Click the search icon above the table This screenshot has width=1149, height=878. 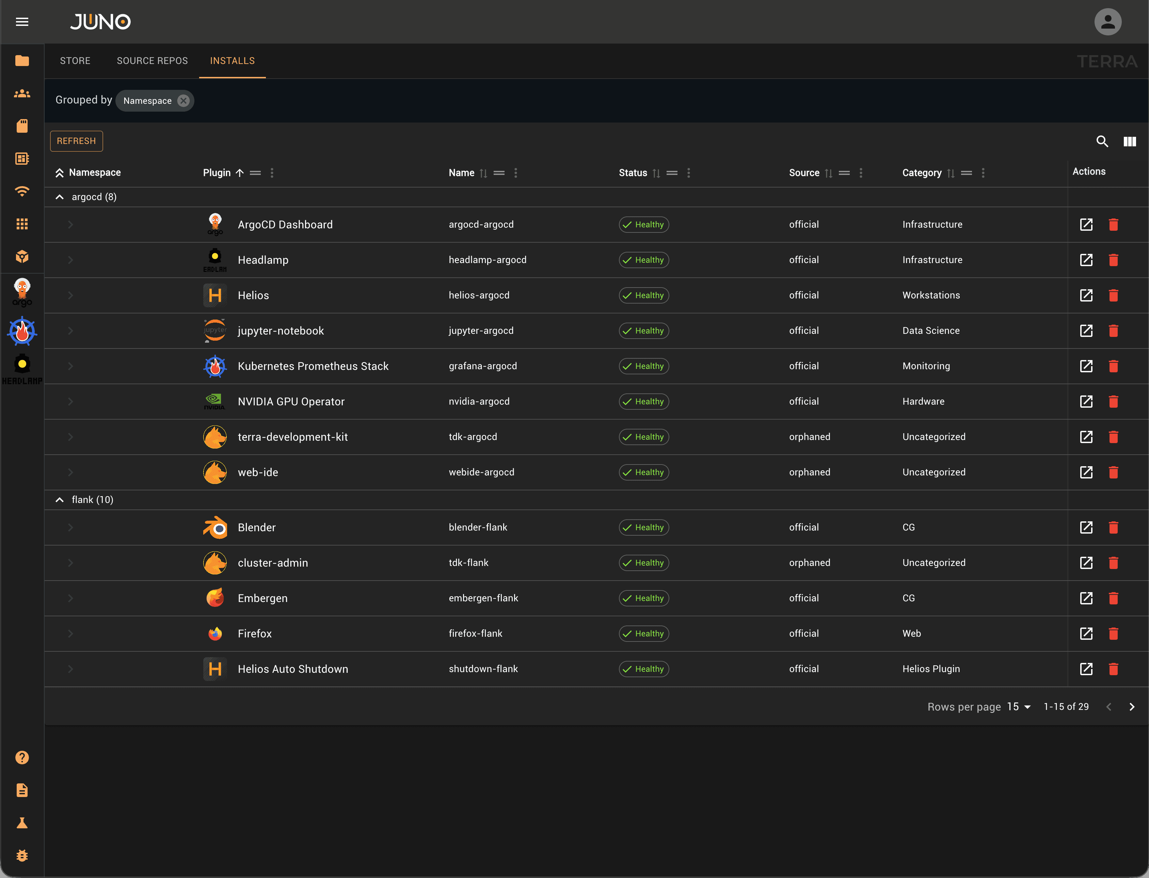coord(1102,141)
